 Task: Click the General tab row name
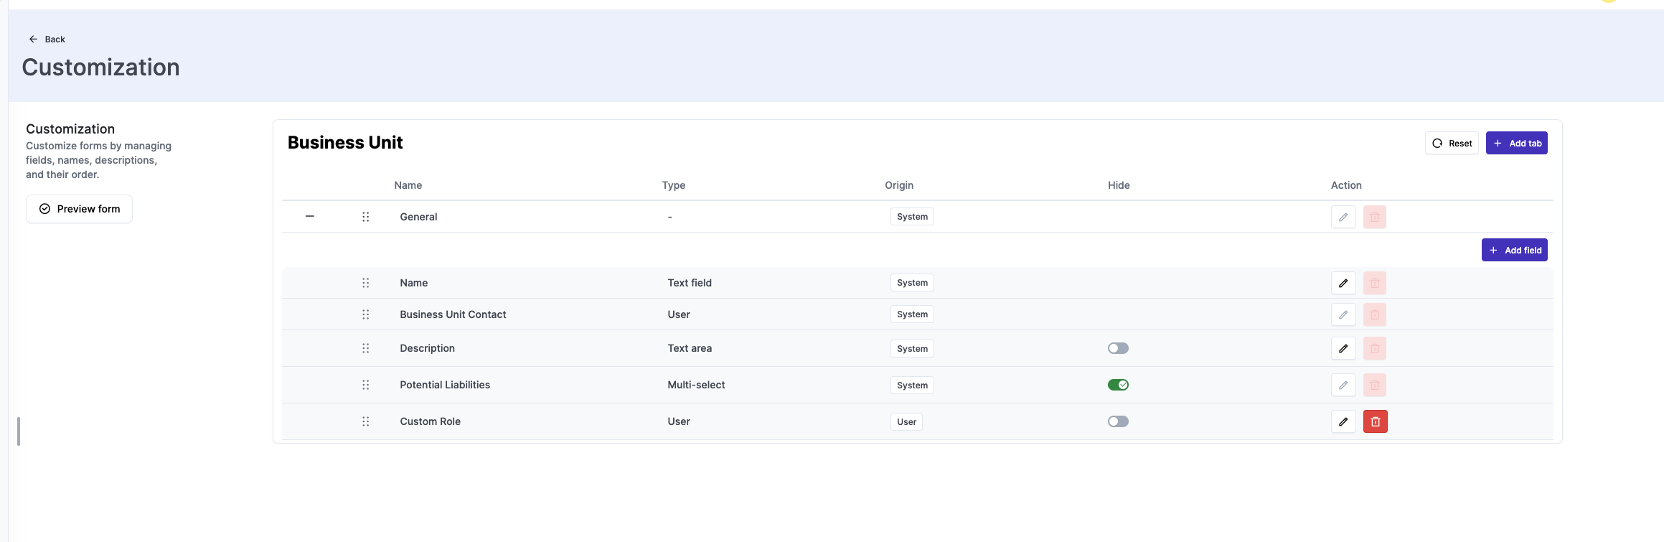point(418,217)
